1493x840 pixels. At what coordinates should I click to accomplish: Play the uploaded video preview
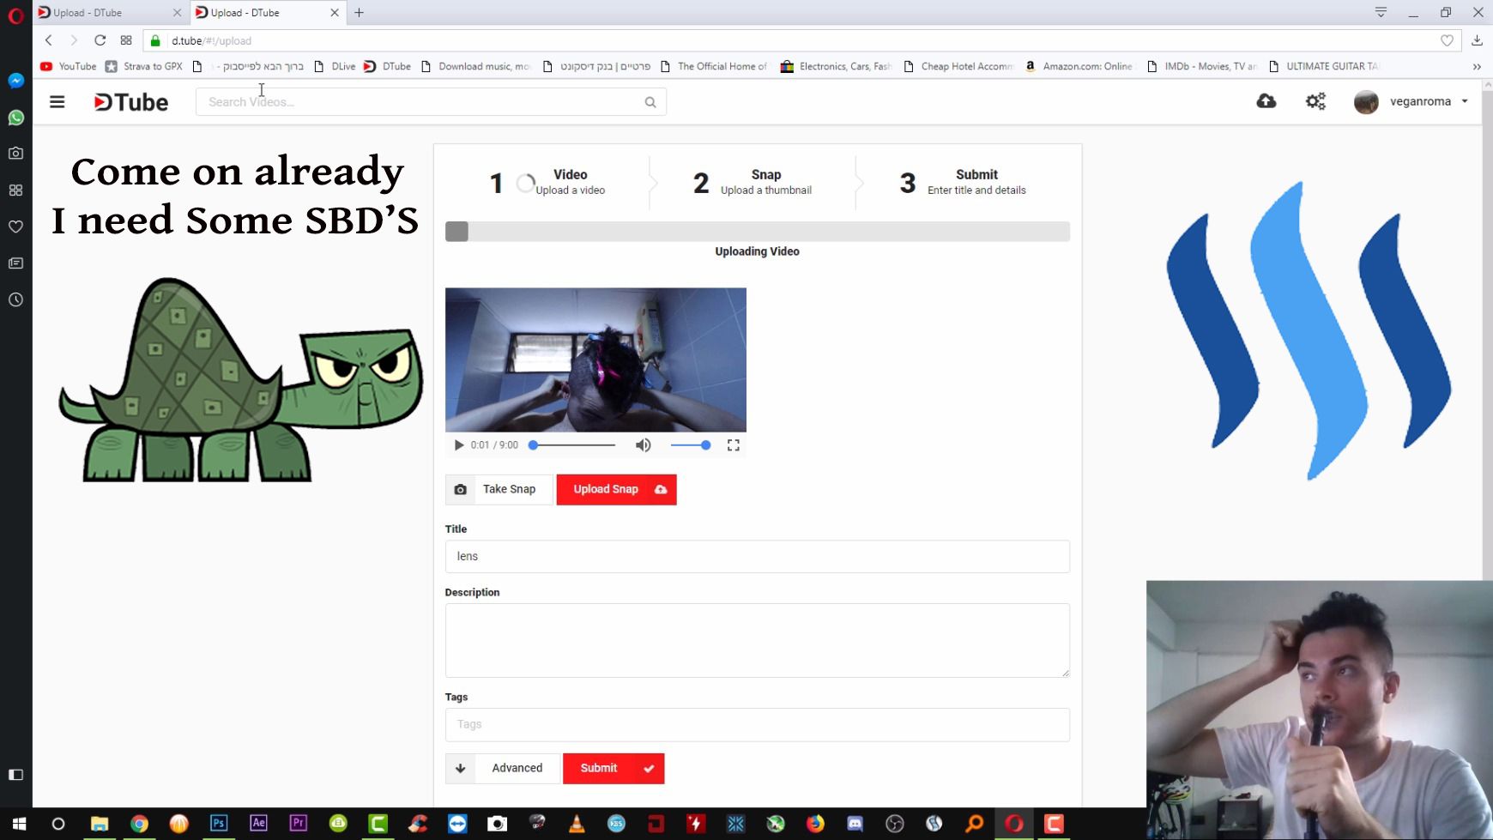459,445
